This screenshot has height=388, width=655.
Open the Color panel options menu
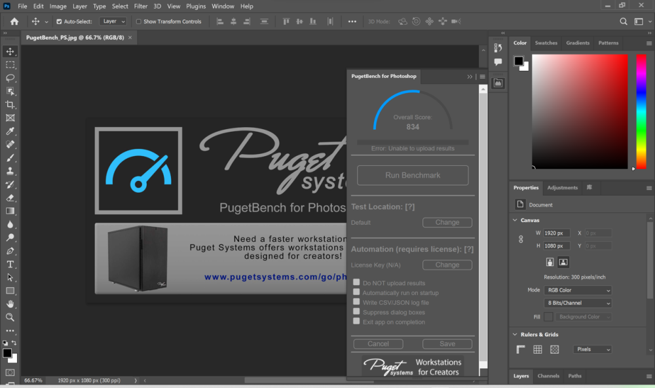click(x=648, y=43)
